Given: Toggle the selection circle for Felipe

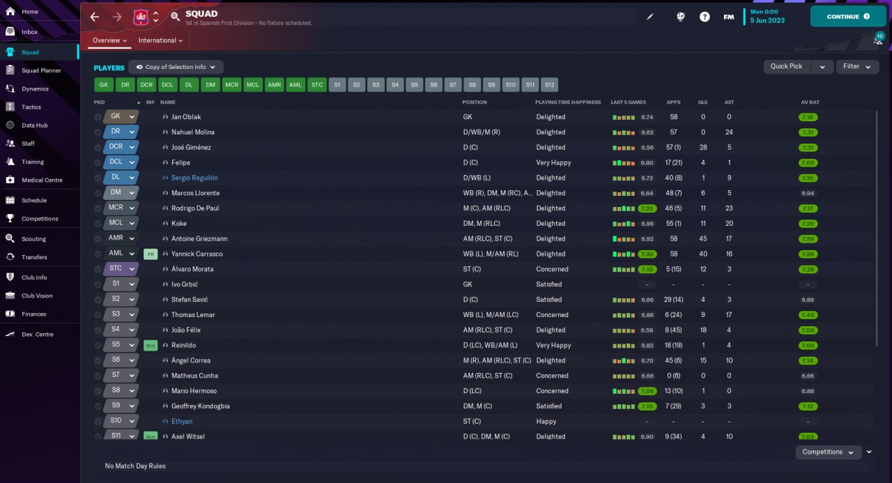Looking at the screenshot, I should pyautogui.click(x=98, y=163).
